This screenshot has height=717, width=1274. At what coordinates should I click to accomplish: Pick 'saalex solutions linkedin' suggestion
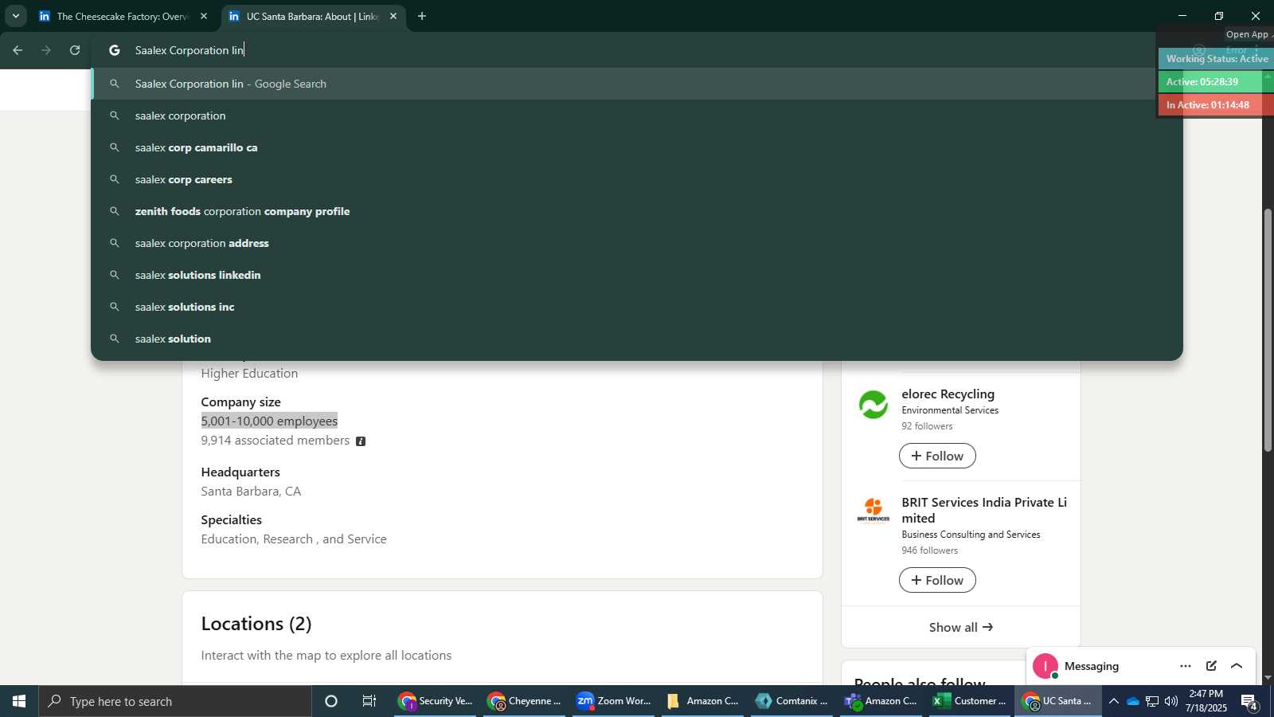[x=637, y=275]
